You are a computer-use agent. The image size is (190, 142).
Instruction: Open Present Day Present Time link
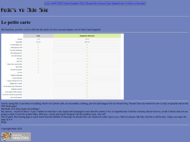click(106, 3)
